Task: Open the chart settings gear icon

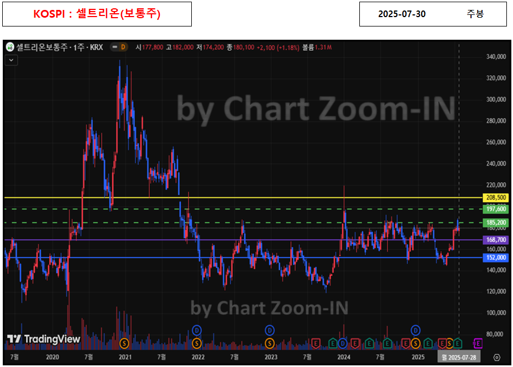Action: 496,358
